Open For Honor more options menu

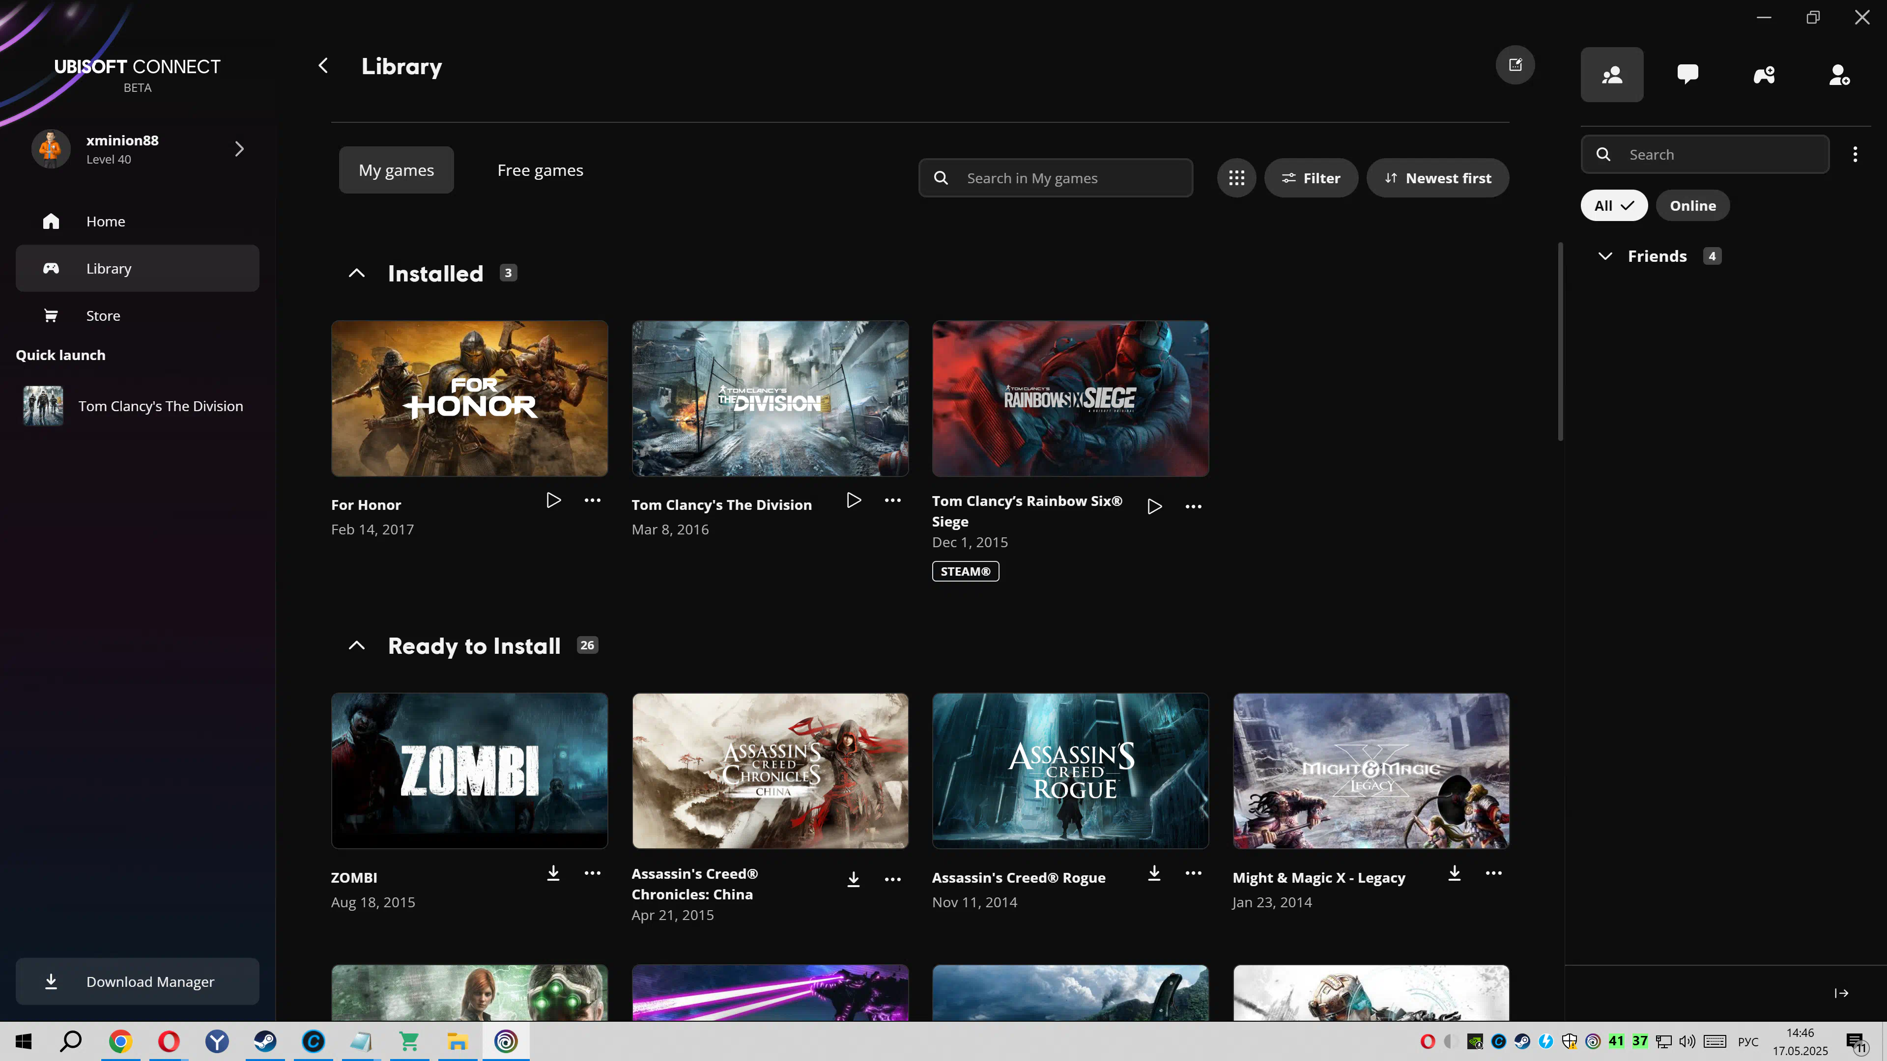click(x=593, y=501)
